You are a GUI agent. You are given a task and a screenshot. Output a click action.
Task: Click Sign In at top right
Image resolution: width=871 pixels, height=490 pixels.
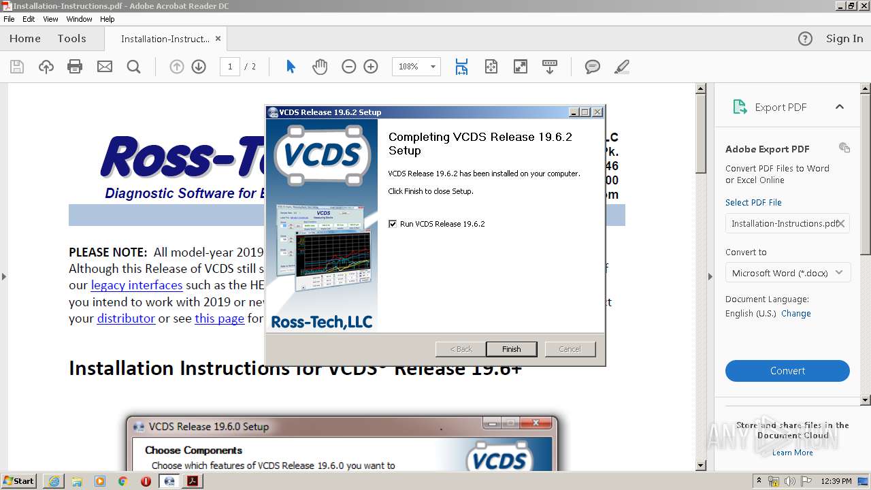[x=844, y=39]
